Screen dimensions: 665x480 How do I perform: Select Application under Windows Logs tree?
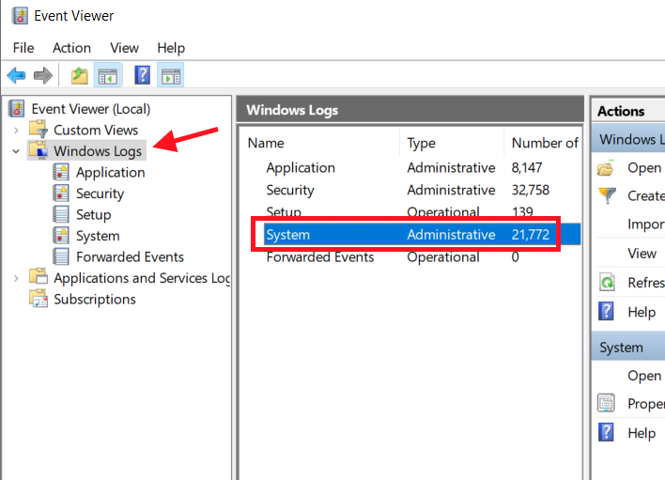(110, 173)
